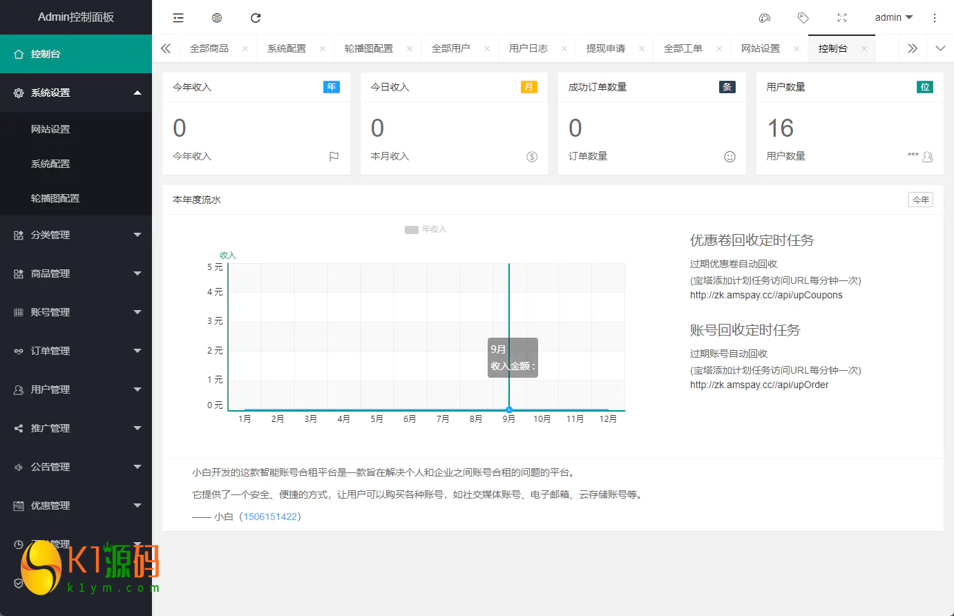Open the website globe icon in header
Screen dimensions: 954x616
(217, 18)
